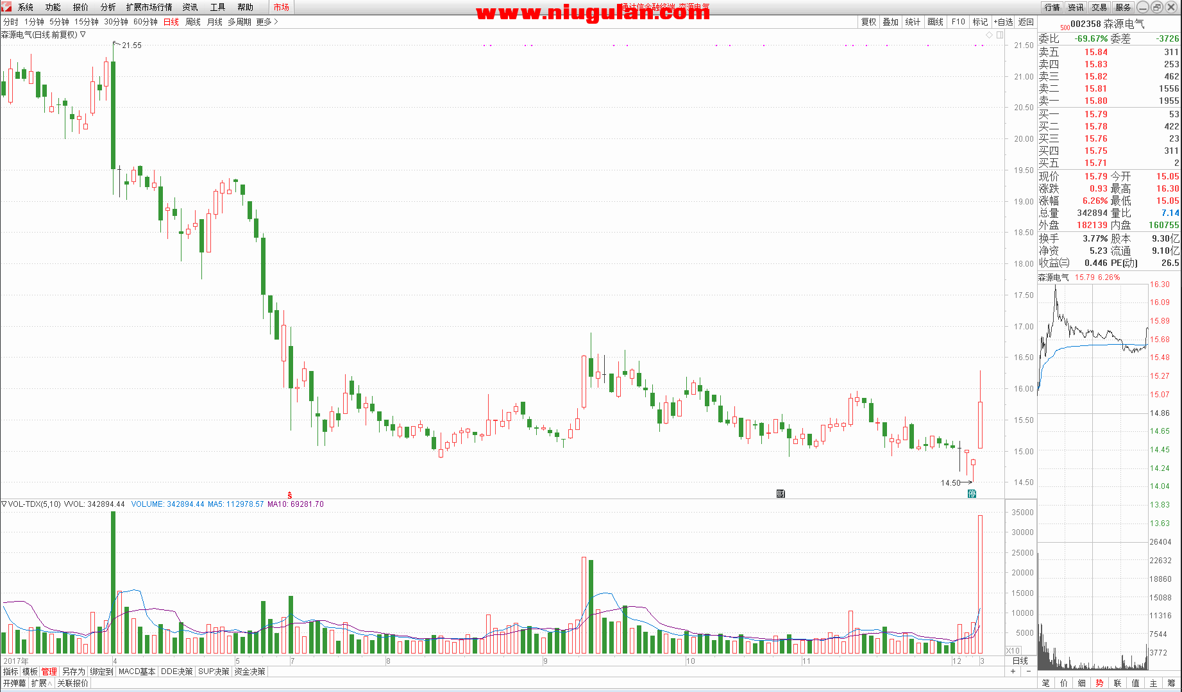The height and width of the screenshot is (692, 1182).
Task: Click the X10 volume scale label
Action: click(1013, 650)
